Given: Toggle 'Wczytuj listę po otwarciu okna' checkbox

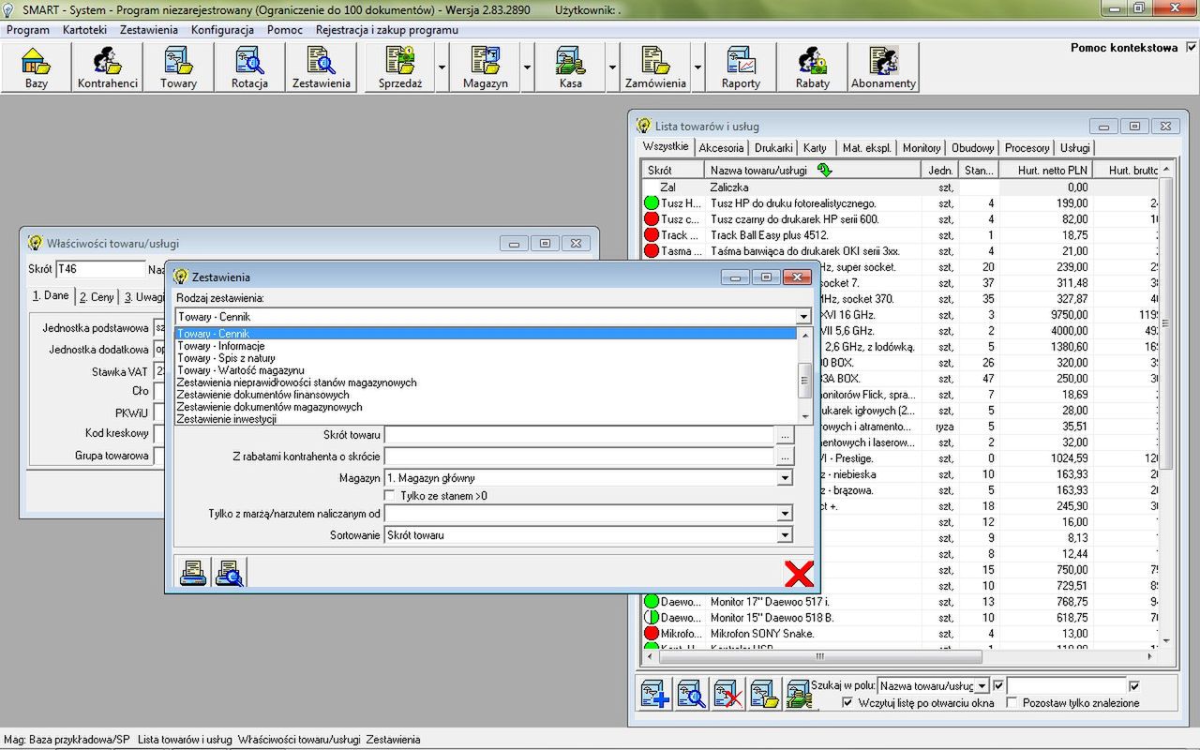Looking at the screenshot, I should tap(848, 702).
